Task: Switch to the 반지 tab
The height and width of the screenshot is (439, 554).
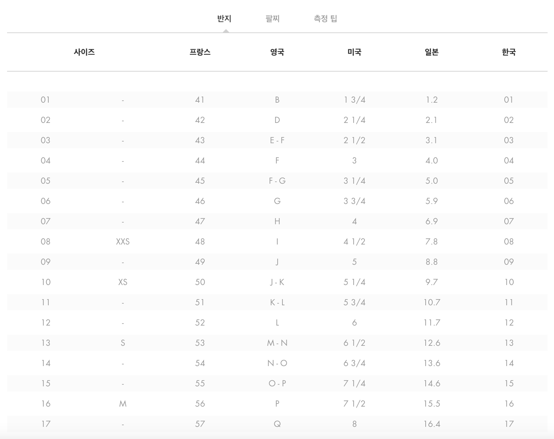Action: 224,19
